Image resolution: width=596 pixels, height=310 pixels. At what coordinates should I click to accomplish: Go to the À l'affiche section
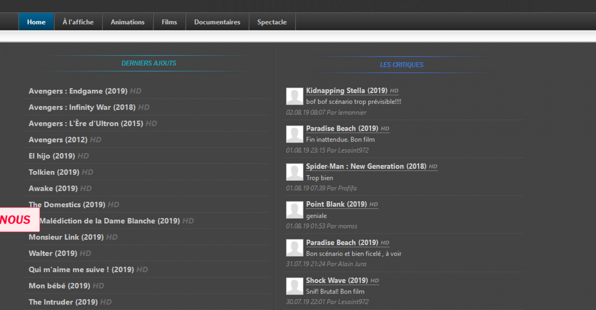pos(78,22)
